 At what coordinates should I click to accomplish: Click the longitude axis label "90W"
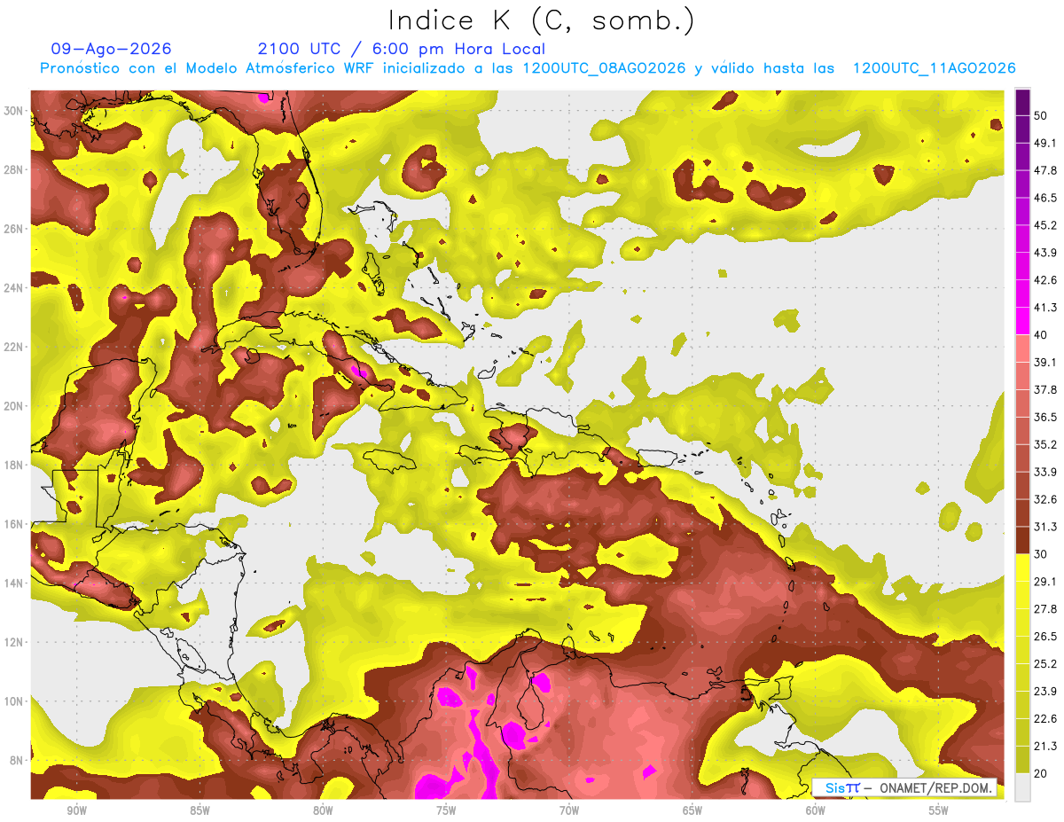click(x=76, y=811)
